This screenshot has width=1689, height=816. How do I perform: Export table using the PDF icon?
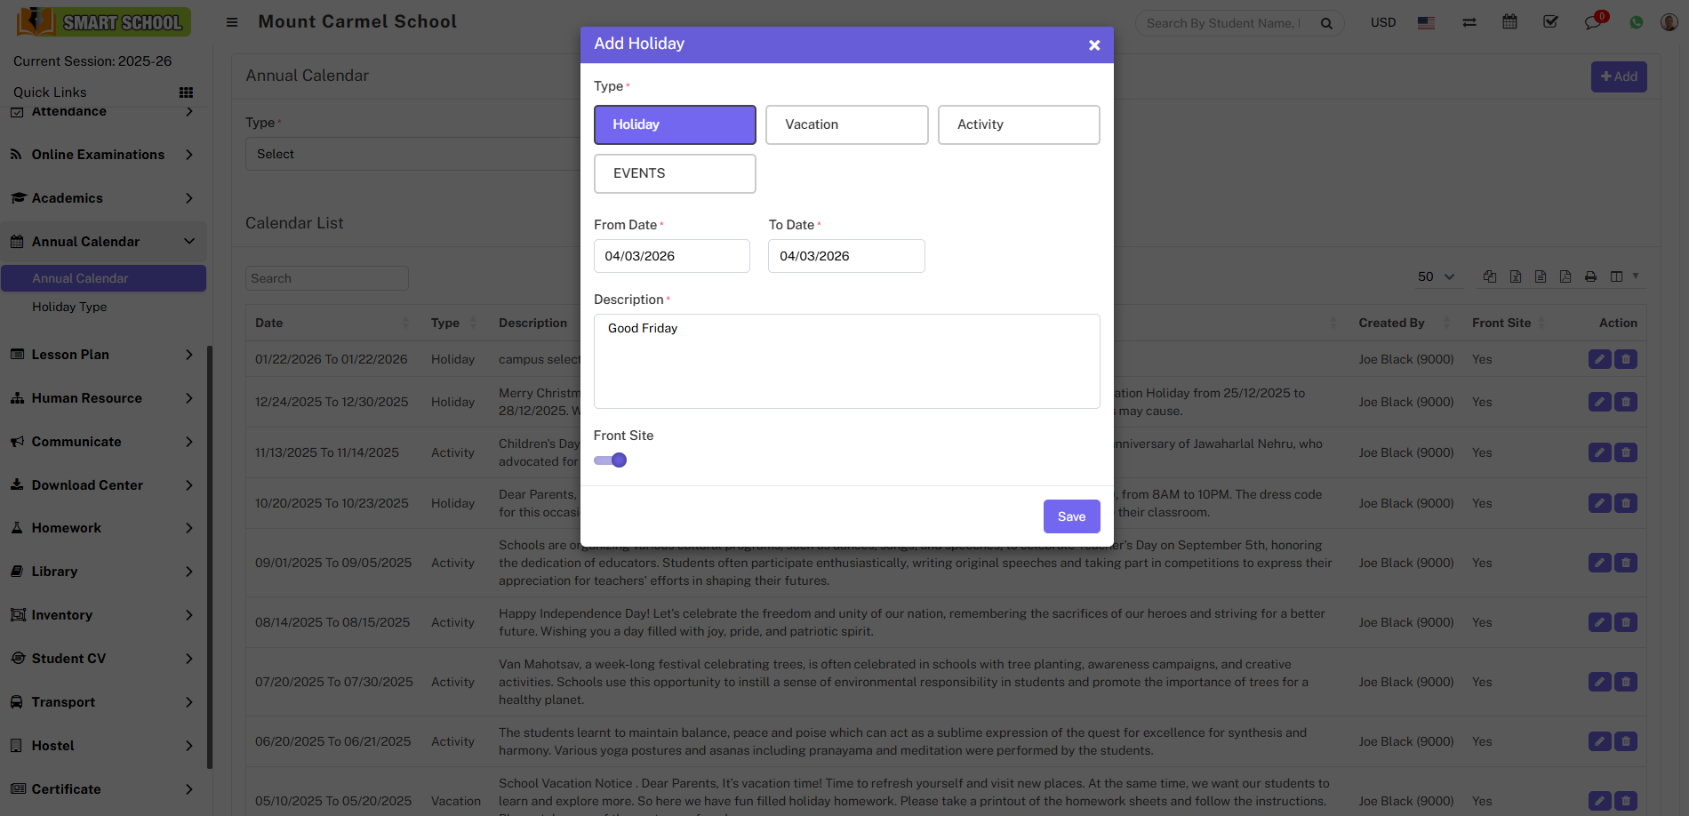tap(1565, 276)
